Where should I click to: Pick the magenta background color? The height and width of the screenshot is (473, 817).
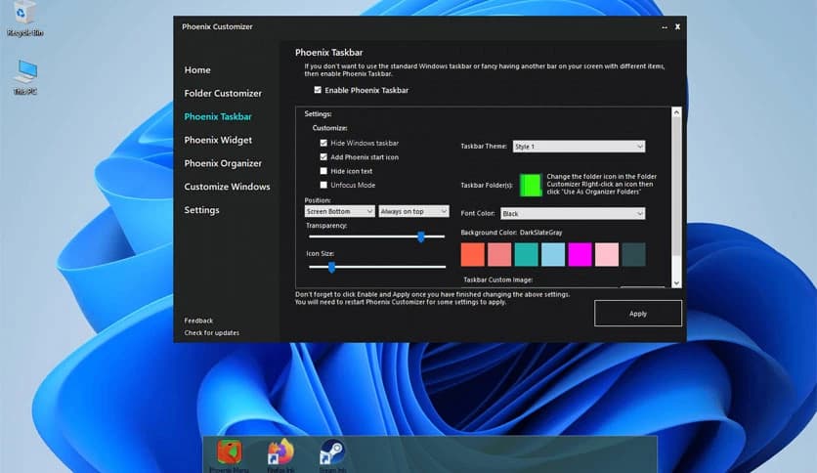[580, 255]
